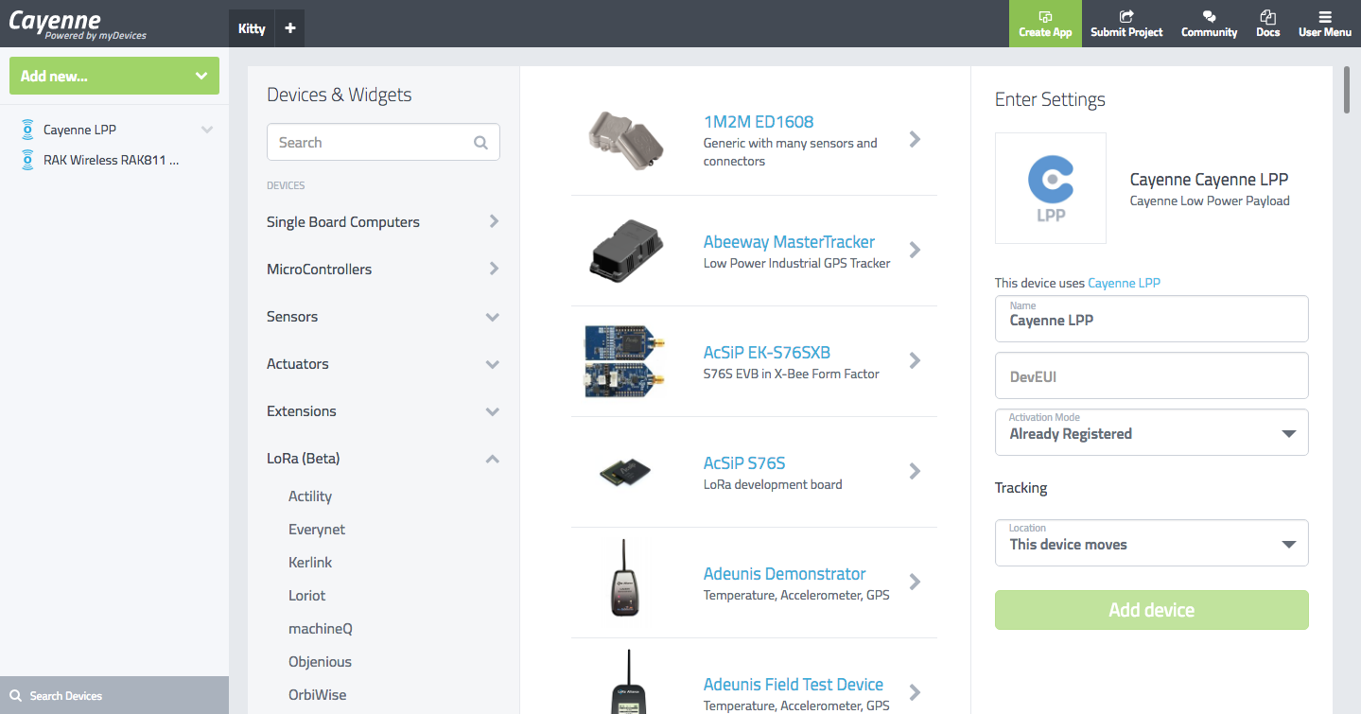Click the Devices & Widgets search field
The image size is (1361, 714).
(x=383, y=143)
